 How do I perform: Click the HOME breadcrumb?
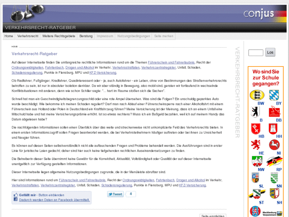coord(15,47)
